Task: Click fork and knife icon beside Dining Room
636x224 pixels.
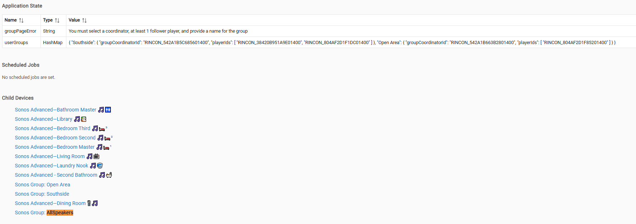Action: coord(89,203)
